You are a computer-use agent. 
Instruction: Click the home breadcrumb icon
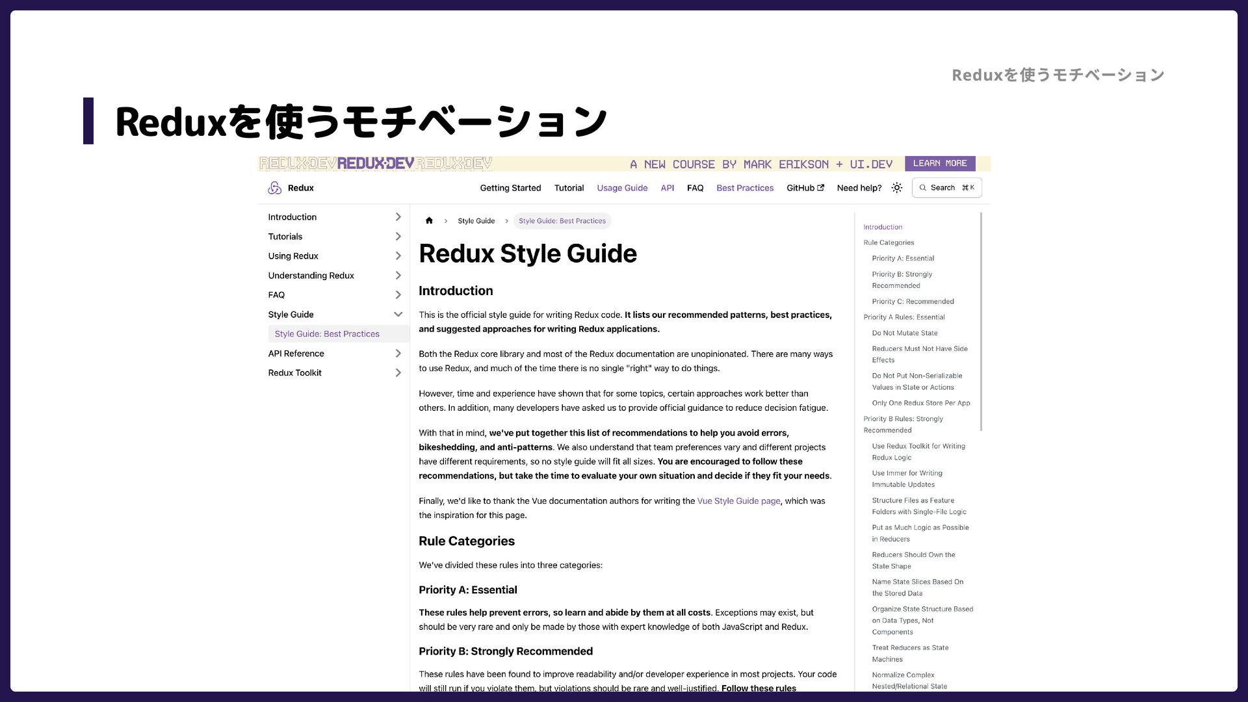pos(429,221)
